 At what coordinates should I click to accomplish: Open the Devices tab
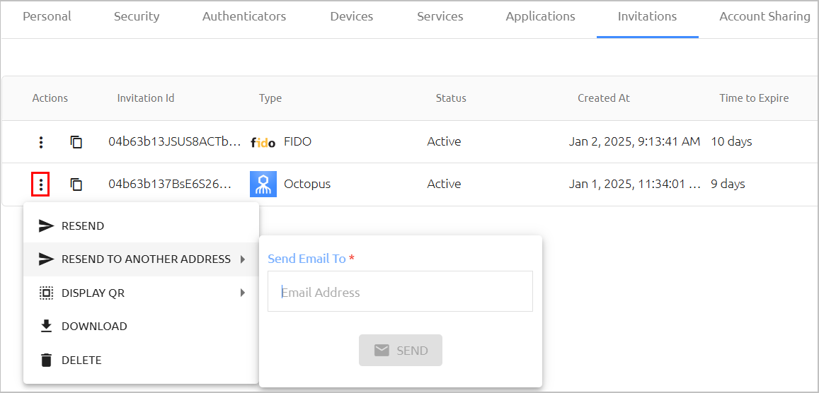click(x=352, y=16)
